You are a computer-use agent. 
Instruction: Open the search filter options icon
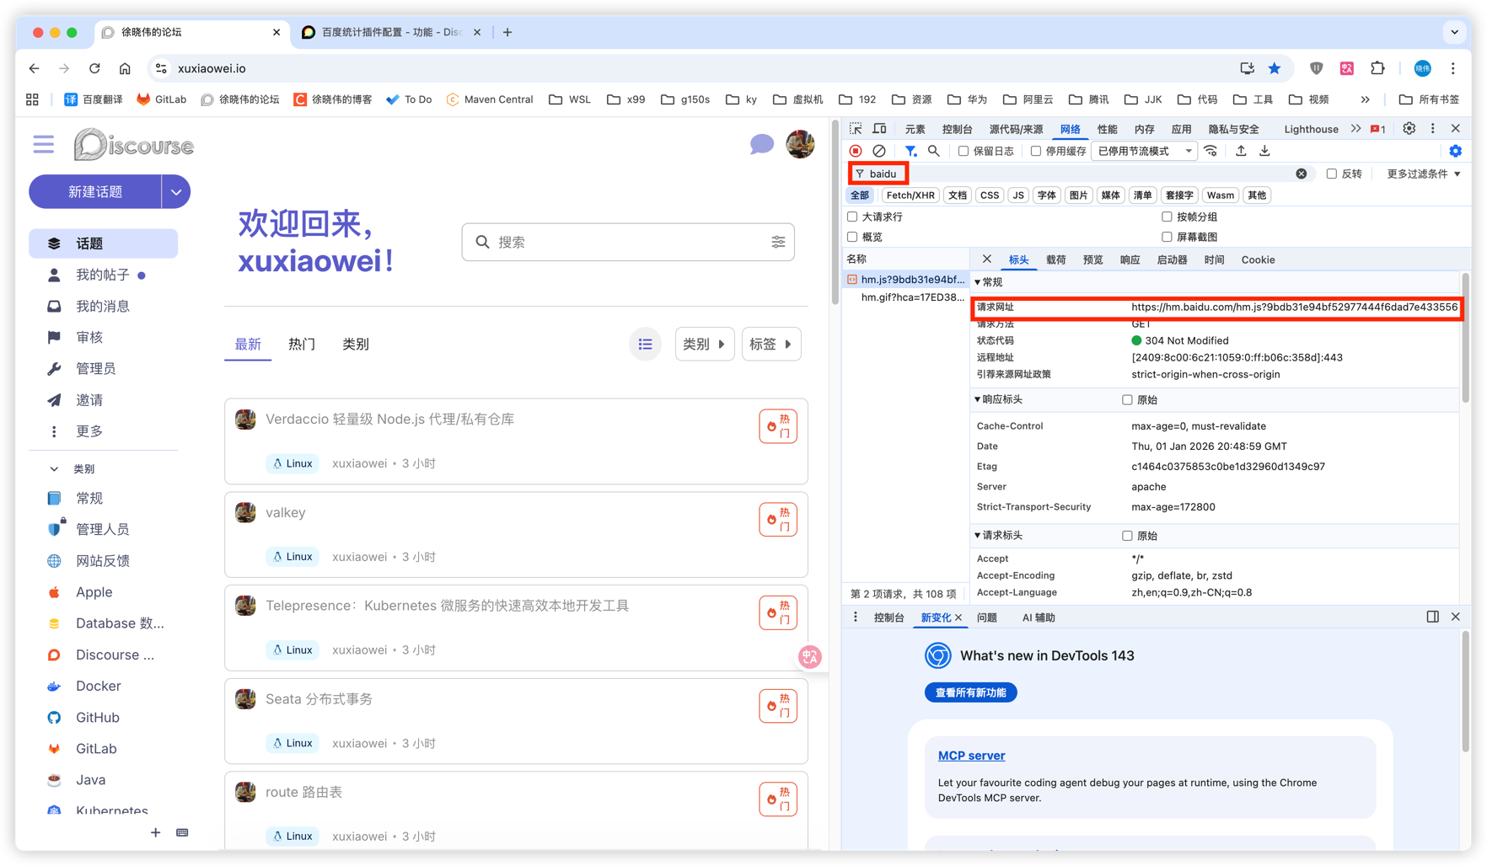tap(778, 242)
